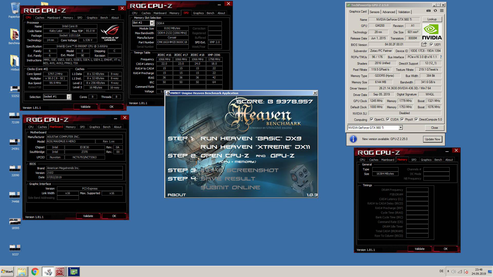Toggle the UEFI checkbox in GPU-Z

[x=431, y=44]
